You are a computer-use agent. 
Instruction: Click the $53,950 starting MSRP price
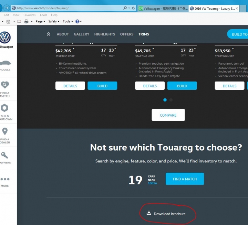pyautogui.click(x=223, y=51)
